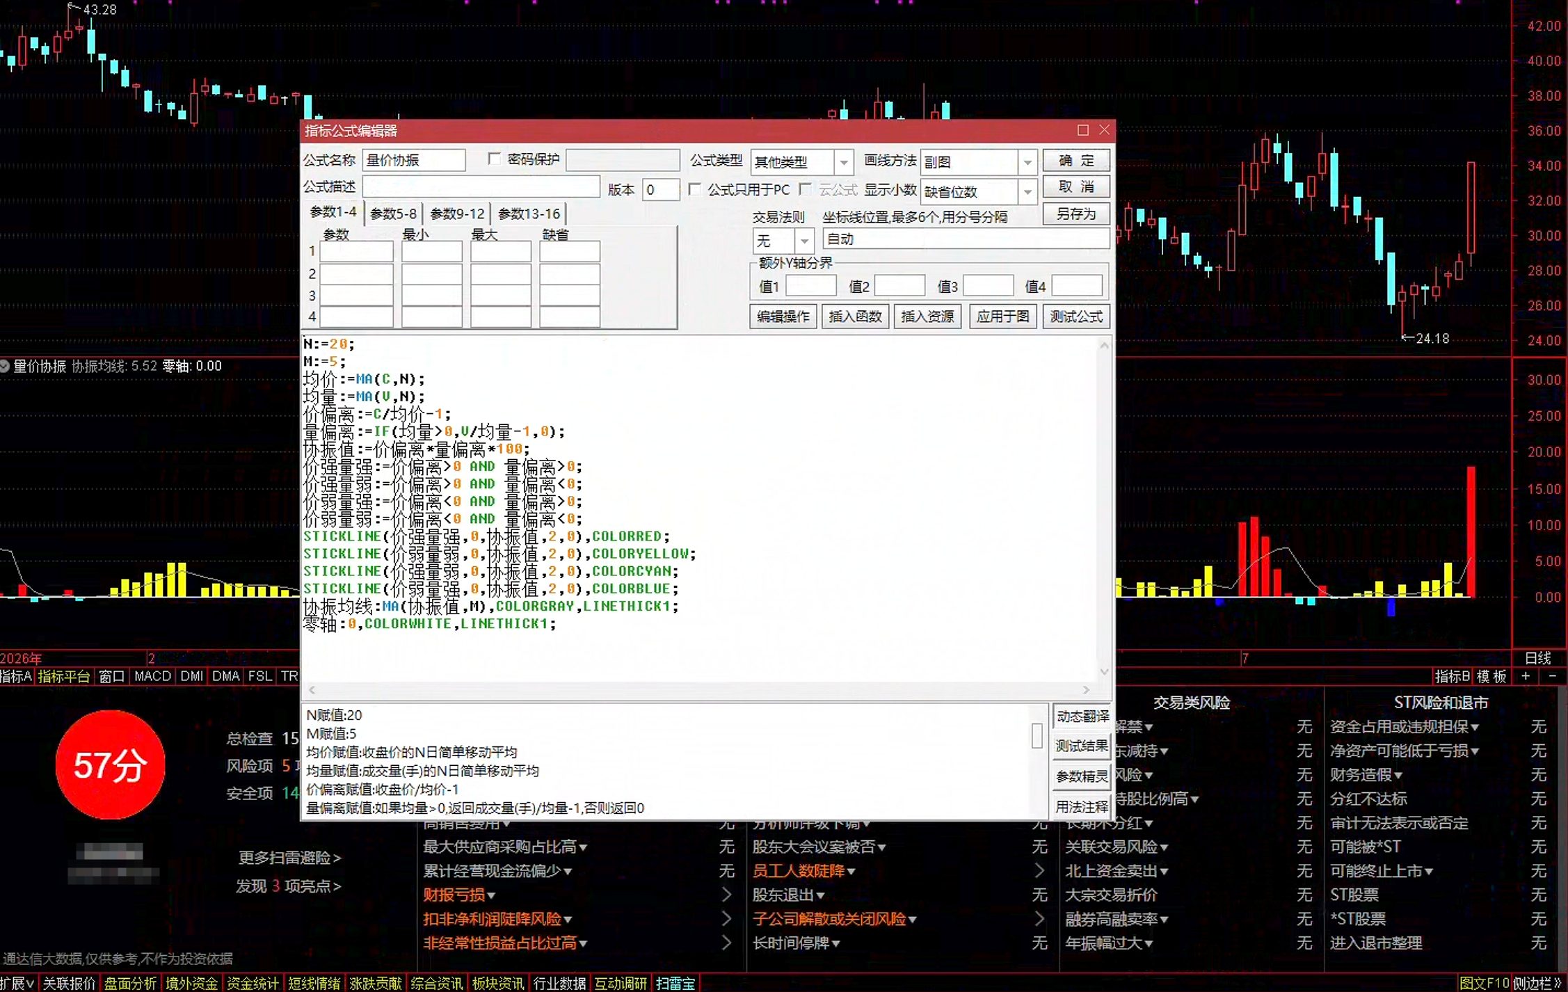Click the + zoom button beside 模板

1526,676
